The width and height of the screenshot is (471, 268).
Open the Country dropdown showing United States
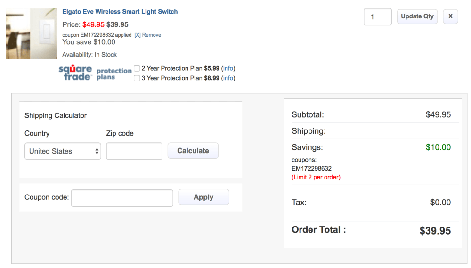click(63, 151)
